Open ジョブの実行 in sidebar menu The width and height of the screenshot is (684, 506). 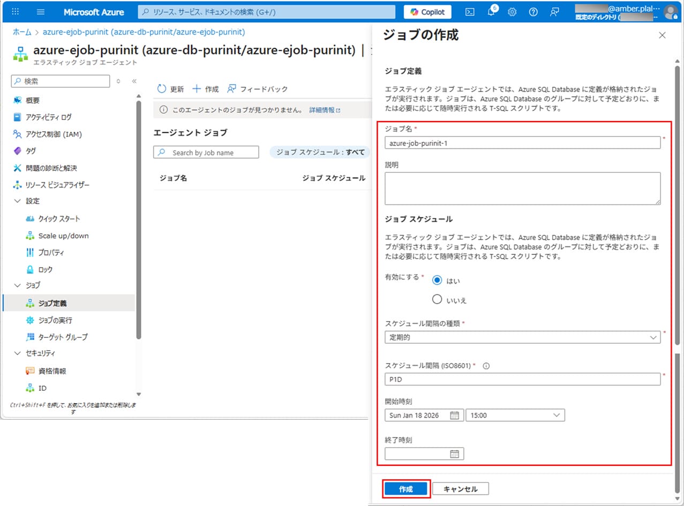[x=55, y=320]
